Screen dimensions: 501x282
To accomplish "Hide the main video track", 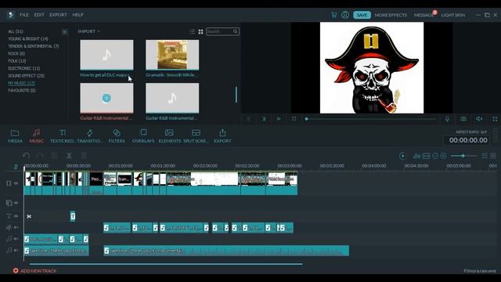I will (16, 183).
